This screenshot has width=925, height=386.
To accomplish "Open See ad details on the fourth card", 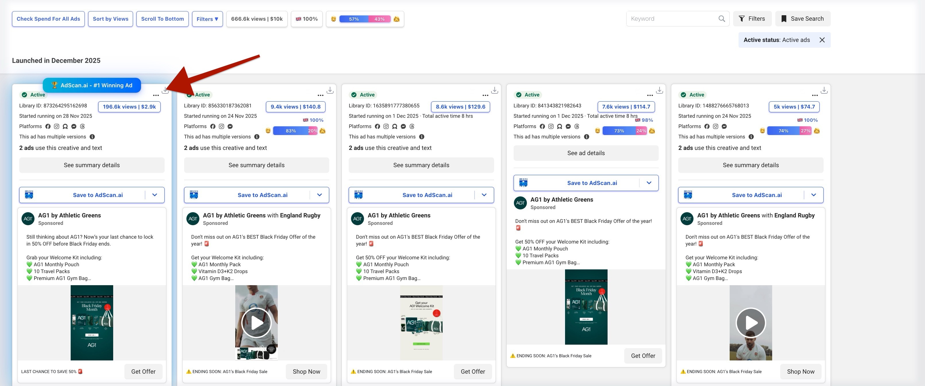I will (x=586, y=153).
